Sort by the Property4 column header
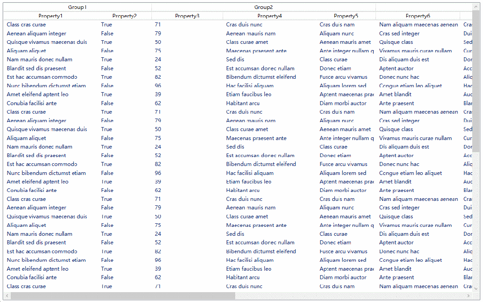This screenshot has height=302, width=483. coord(270,16)
